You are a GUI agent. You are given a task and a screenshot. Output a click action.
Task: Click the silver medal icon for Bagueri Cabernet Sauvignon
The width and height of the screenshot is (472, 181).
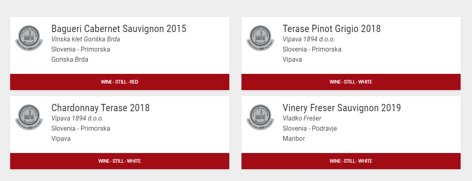point(29,38)
